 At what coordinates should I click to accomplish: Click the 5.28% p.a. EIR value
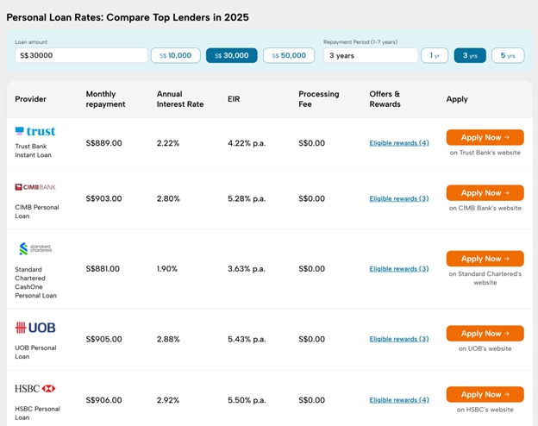point(247,198)
